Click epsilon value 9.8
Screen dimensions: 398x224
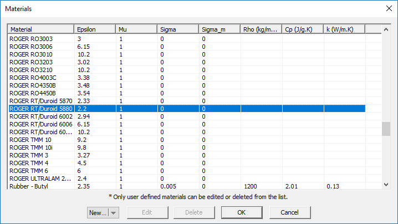click(82, 147)
